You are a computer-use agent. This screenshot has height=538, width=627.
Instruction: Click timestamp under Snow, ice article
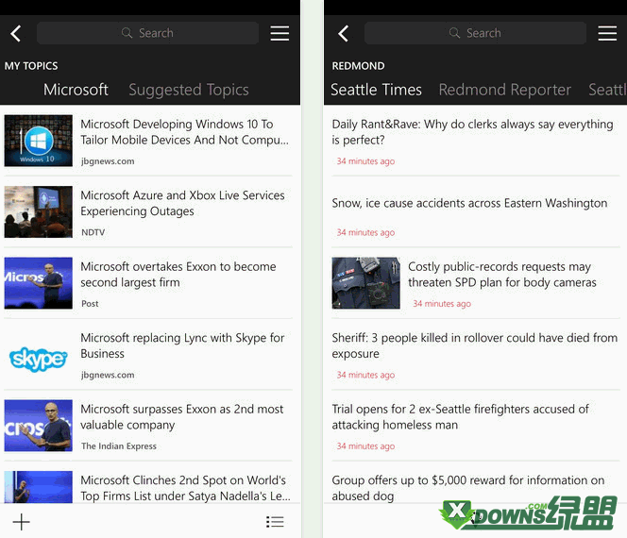(x=365, y=232)
